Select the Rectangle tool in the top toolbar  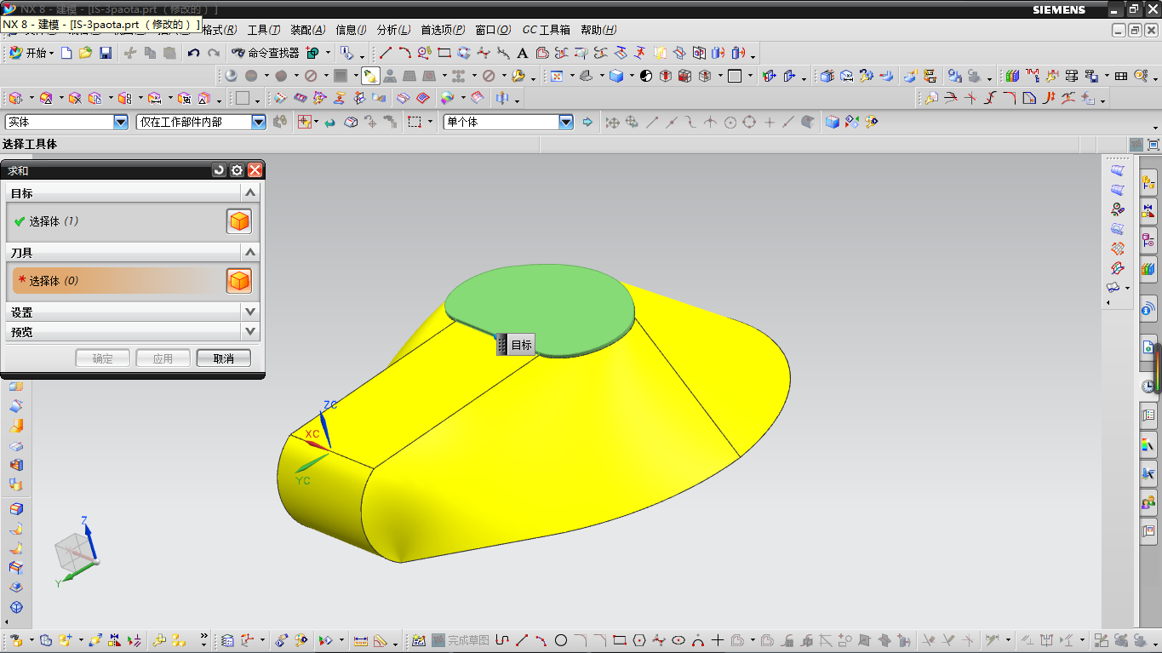444,53
